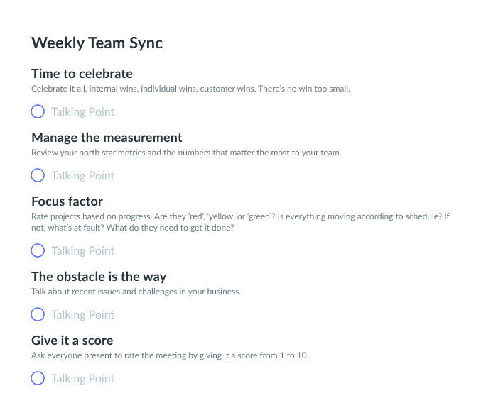Screen dimensions: 486x420
Task: Click The obstacle is the way heading
Action: coord(99,277)
